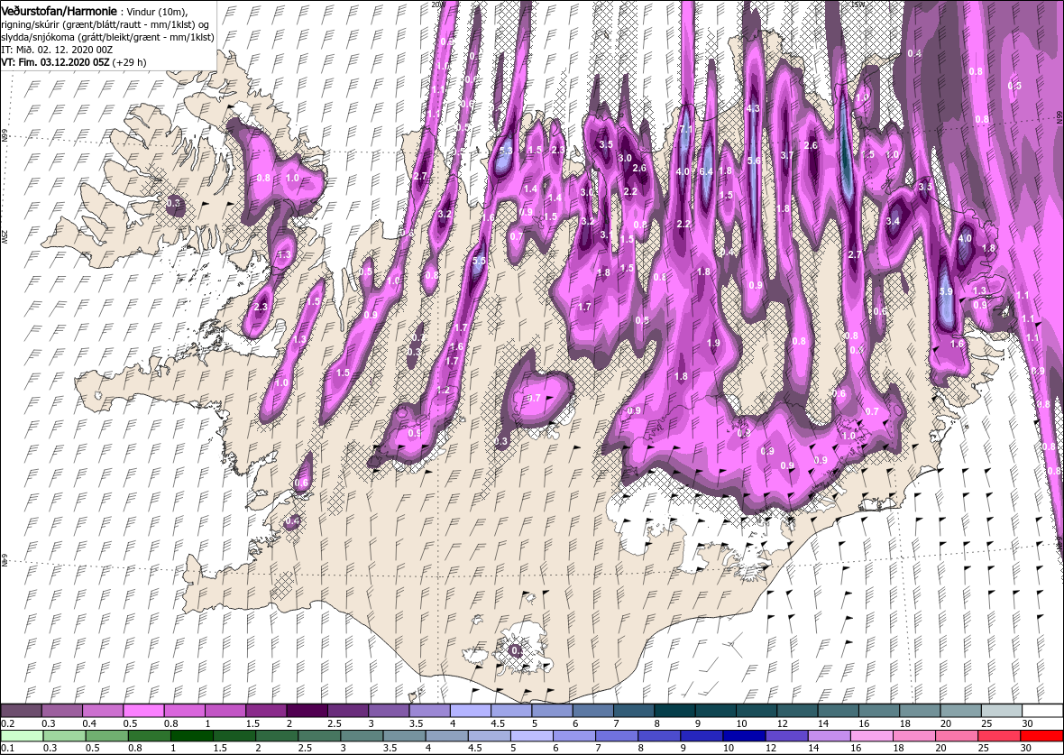
Task: Click the 'slydda/snjókoma' legend description line
Action: point(108,37)
